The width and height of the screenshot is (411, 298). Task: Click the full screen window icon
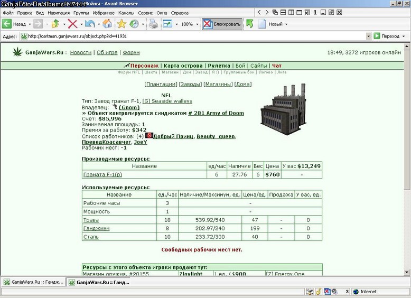pyautogui.click(x=167, y=24)
